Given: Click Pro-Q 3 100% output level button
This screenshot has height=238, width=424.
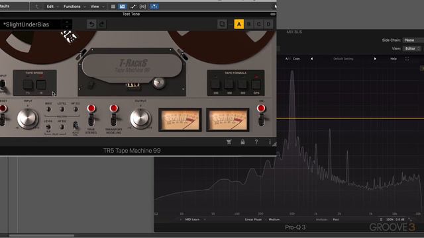Looking at the screenshot, I should point(390,219).
